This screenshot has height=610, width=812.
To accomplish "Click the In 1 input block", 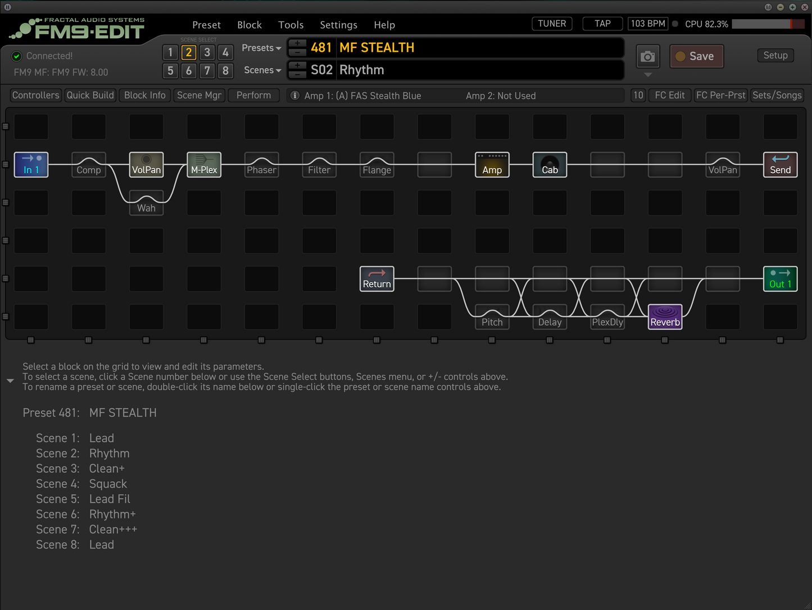I will click(x=31, y=165).
